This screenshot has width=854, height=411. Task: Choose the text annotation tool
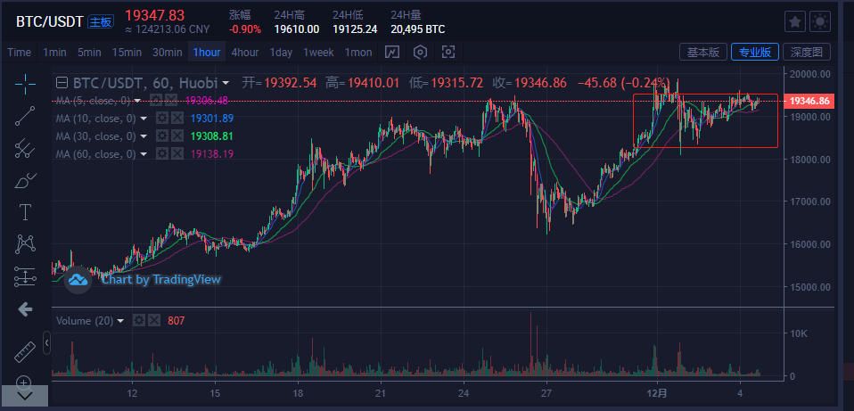pyautogui.click(x=25, y=211)
